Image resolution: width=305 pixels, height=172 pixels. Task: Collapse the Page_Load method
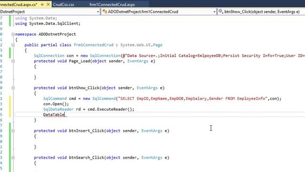(13, 61)
